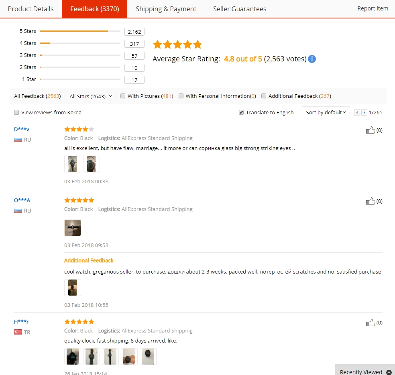Viewport: 395px width, 375px height.
Task: Switch to the Product Details tab
Action: coord(31,9)
